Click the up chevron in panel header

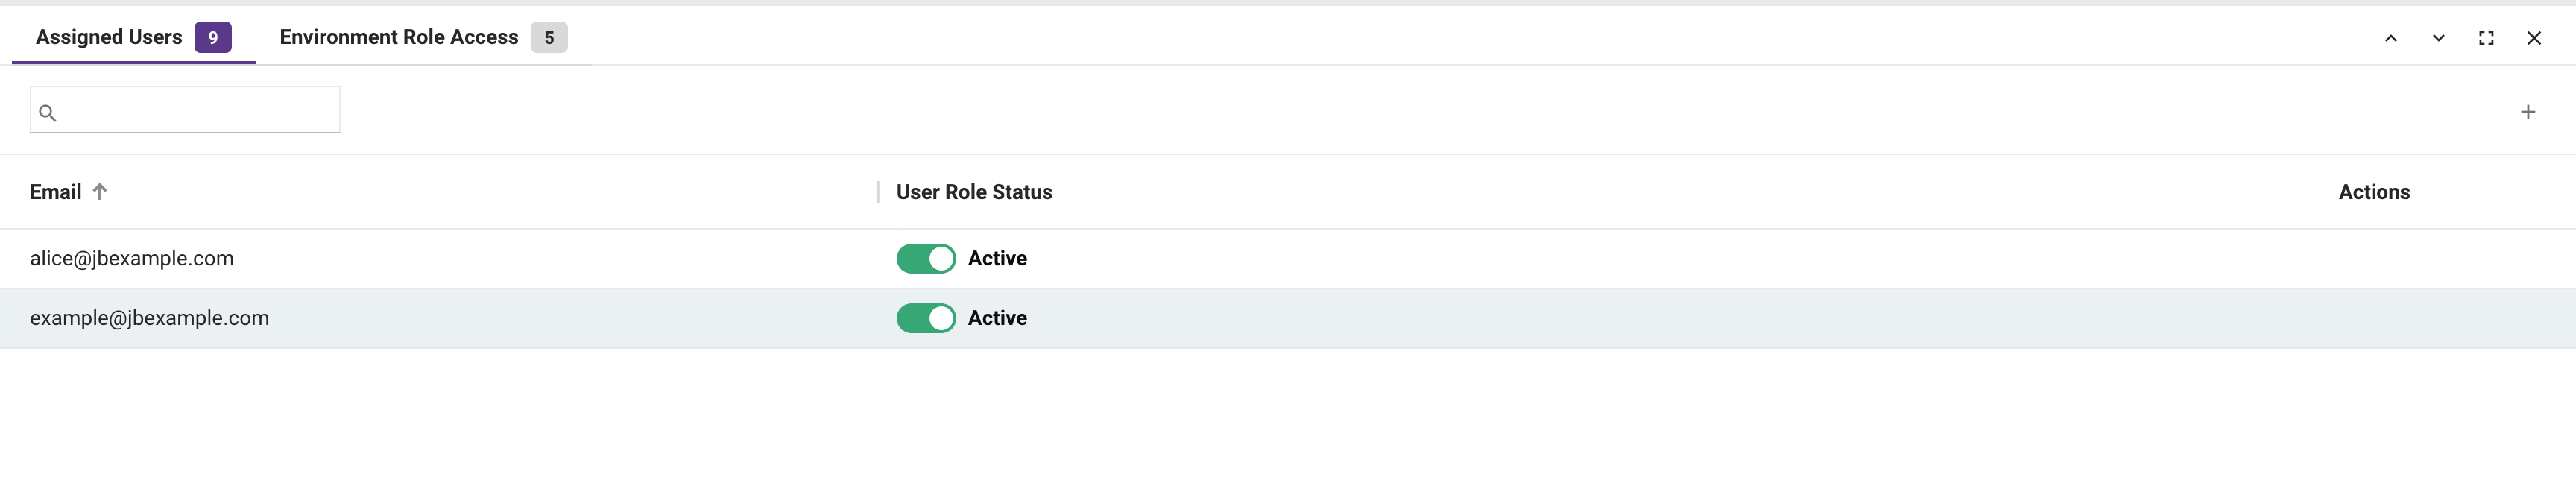point(2390,38)
